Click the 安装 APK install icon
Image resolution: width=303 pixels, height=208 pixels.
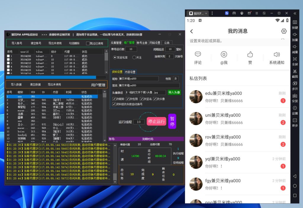[295, 96]
